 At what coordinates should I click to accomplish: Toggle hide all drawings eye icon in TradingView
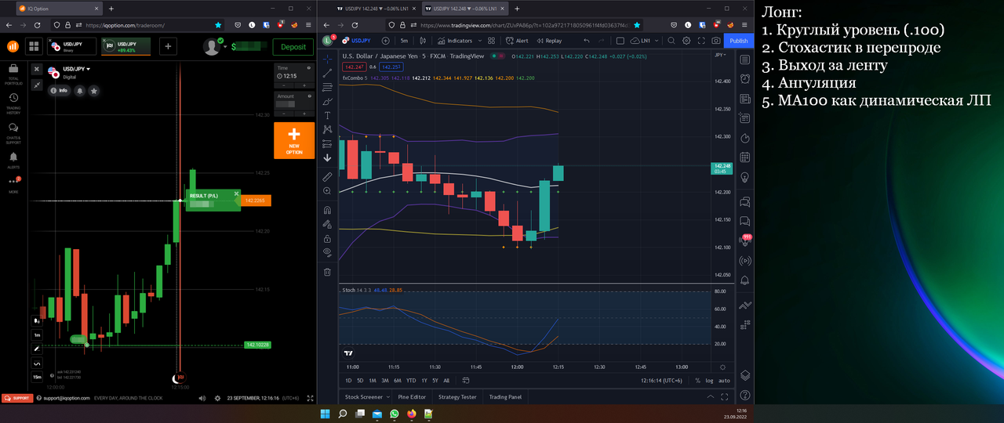327,253
